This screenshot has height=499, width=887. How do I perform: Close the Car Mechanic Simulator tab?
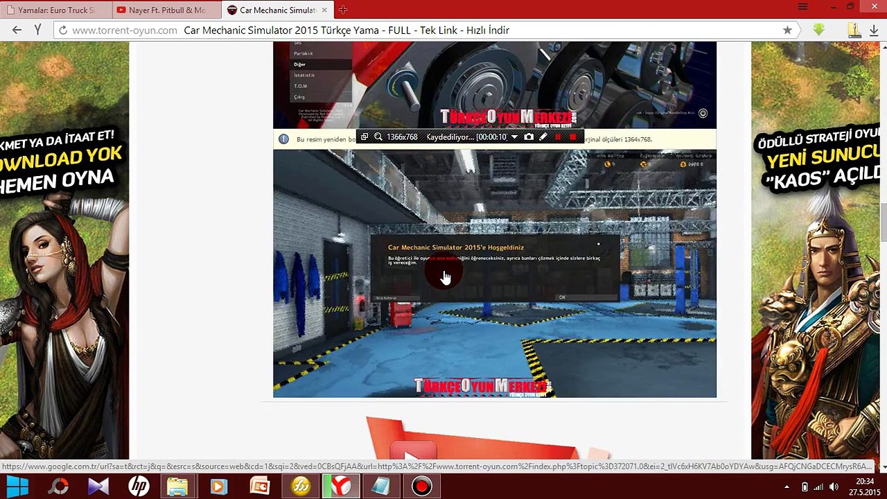326,10
